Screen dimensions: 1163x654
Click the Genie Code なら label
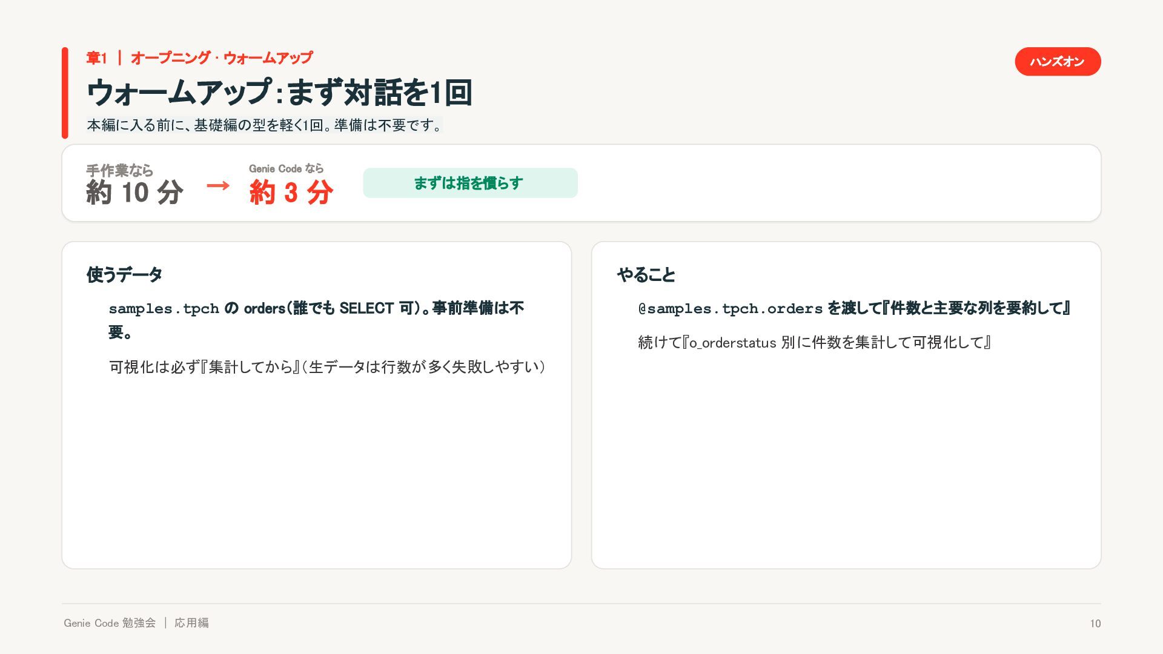287,168
